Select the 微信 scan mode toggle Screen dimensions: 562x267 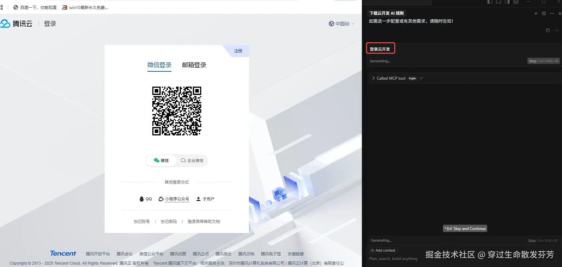[161, 161]
